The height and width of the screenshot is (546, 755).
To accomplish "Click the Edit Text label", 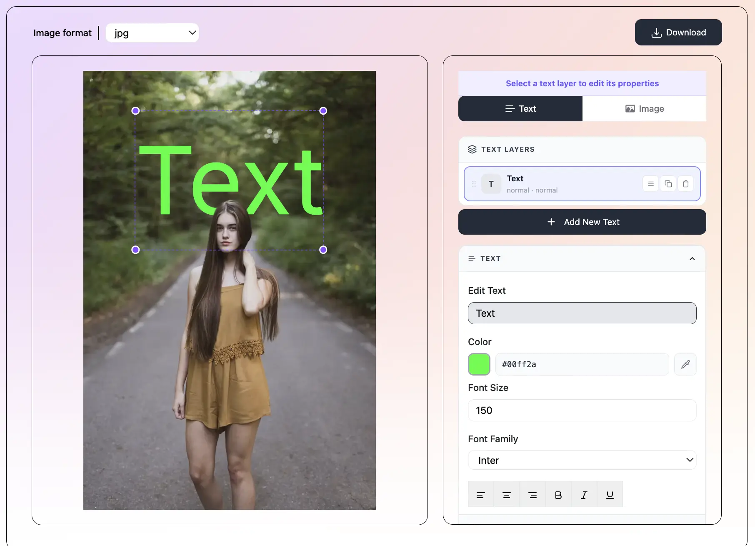I will pos(487,291).
